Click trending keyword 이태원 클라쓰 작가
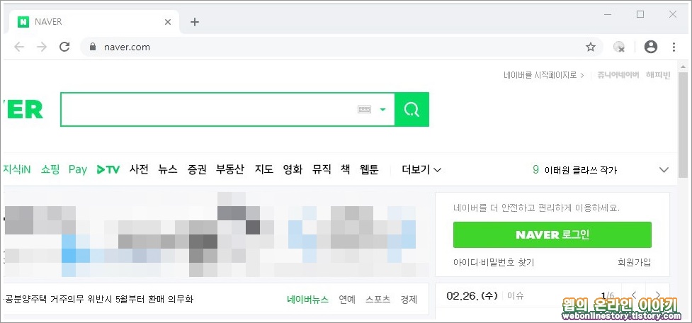 (x=580, y=170)
